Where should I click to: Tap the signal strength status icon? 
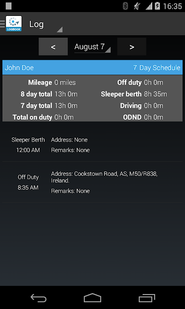click(149, 6)
